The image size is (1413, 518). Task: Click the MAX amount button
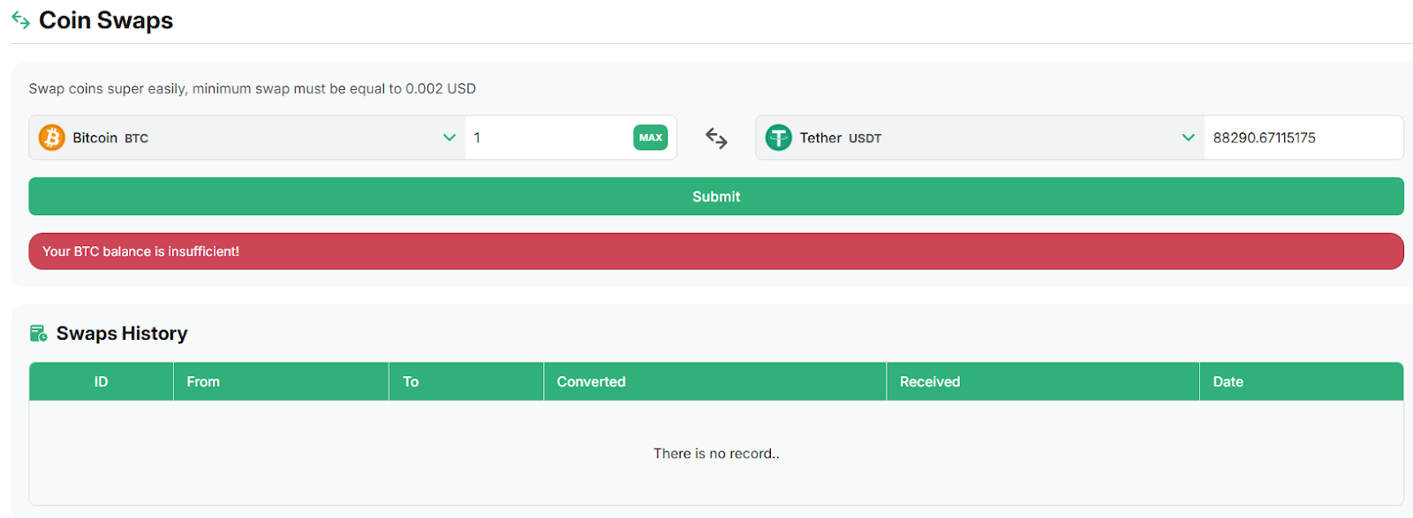click(651, 138)
